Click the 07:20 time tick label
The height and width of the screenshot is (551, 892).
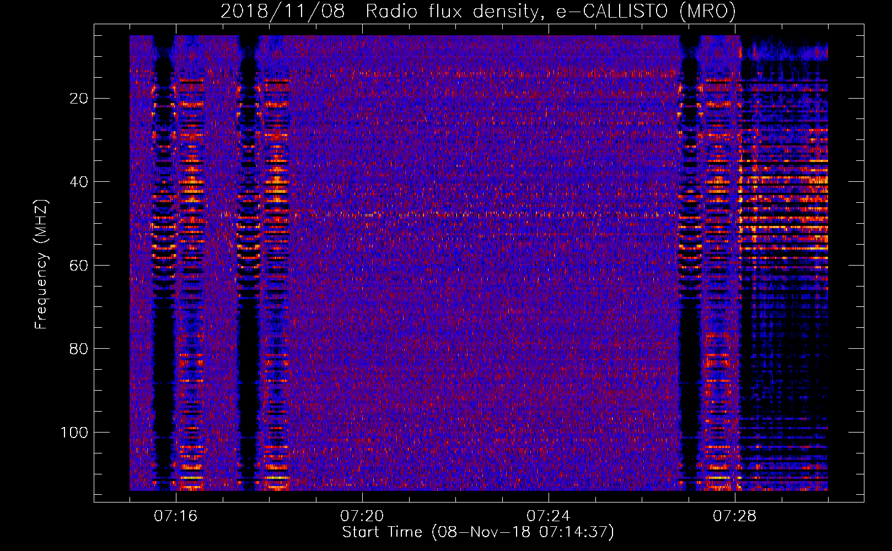(x=362, y=516)
